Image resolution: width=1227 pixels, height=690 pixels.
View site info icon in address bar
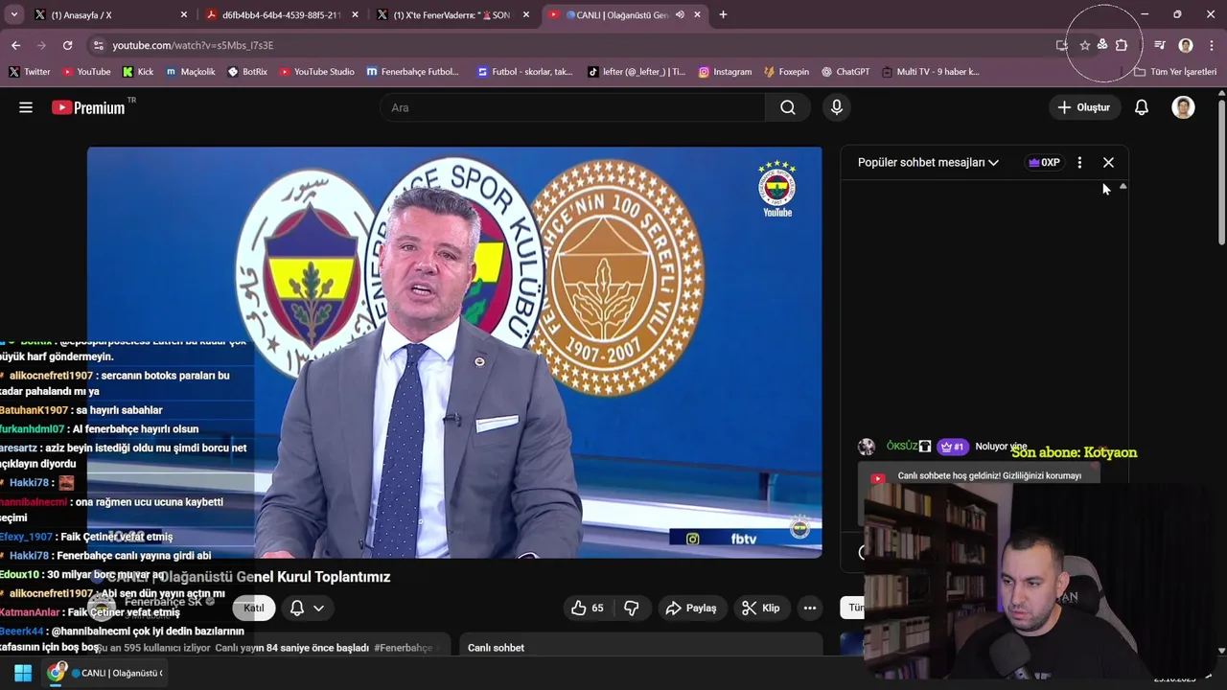(98, 45)
